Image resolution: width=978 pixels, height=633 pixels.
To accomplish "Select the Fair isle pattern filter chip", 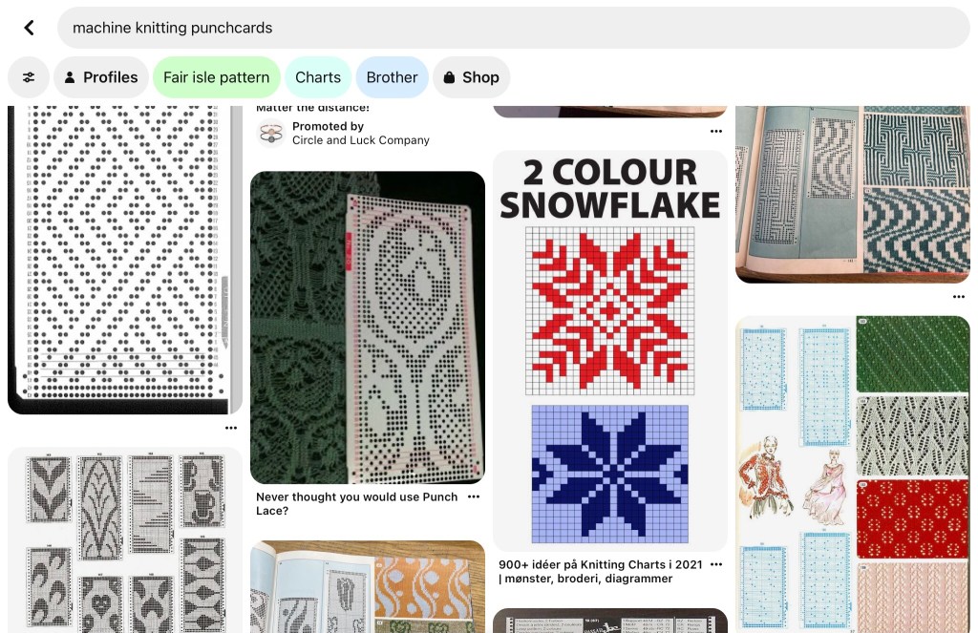I will 217,77.
